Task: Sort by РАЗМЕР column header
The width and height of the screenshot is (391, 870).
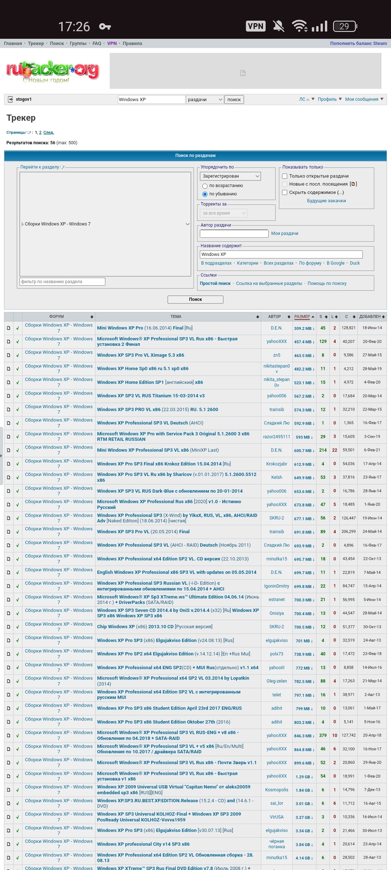Action: click(x=302, y=317)
